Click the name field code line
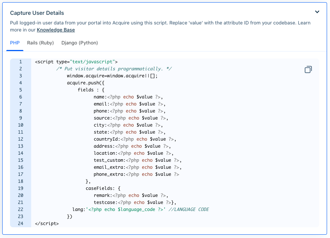 click(x=128, y=97)
